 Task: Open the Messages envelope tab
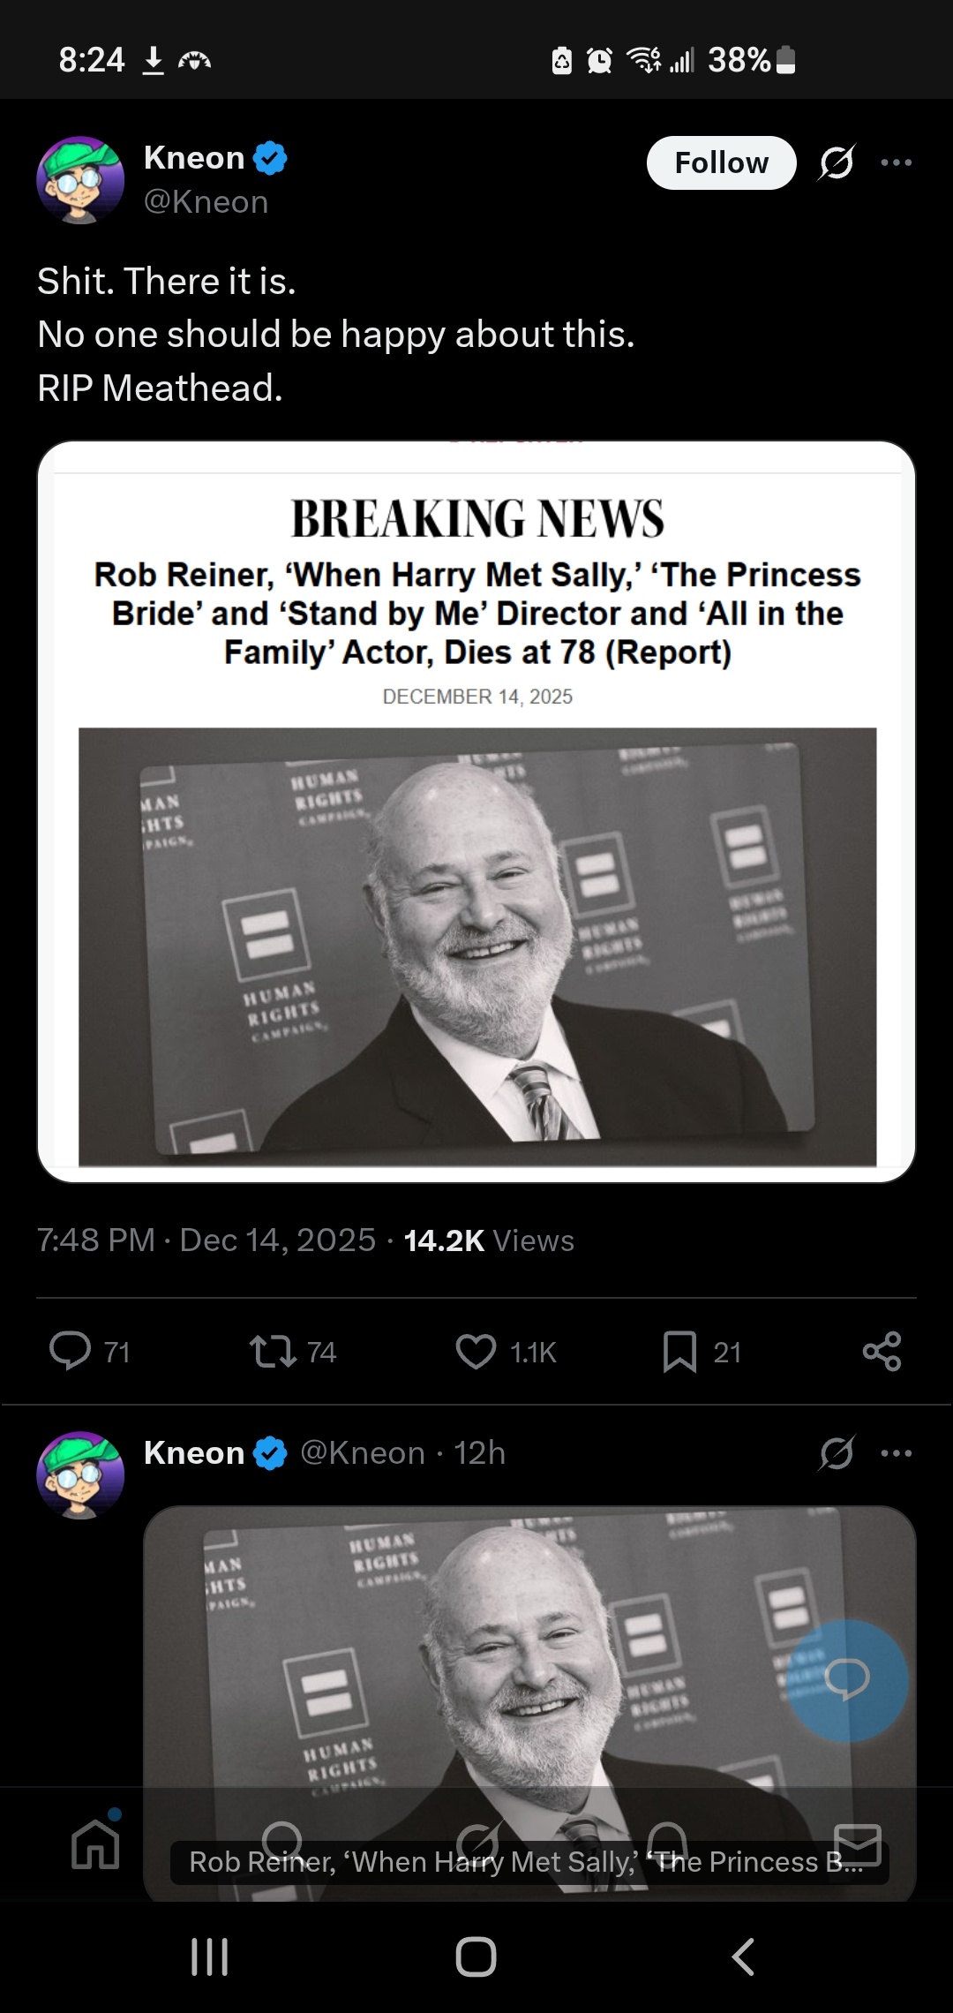tap(858, 1843)
